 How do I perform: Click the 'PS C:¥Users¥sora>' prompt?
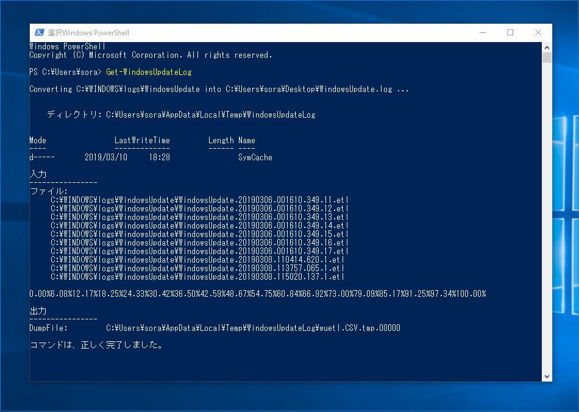pos(65,72)
